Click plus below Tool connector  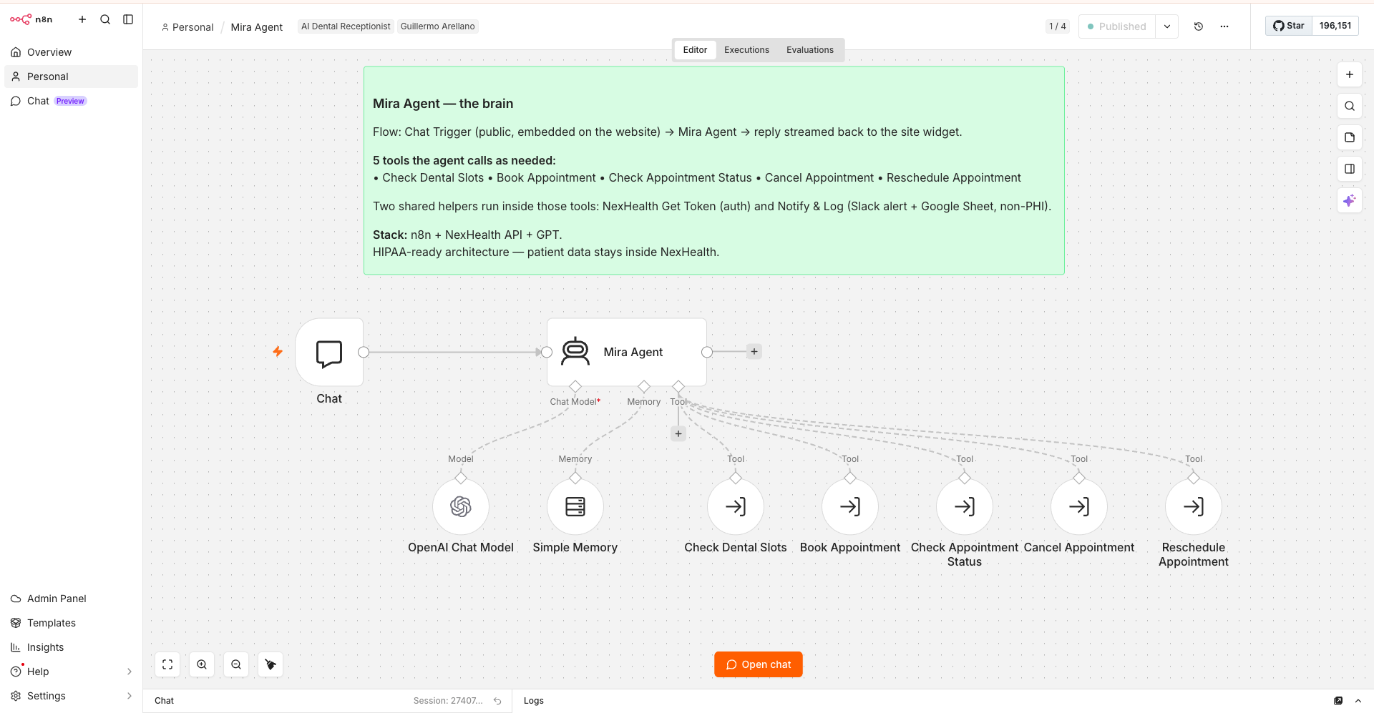coord(678,433)
